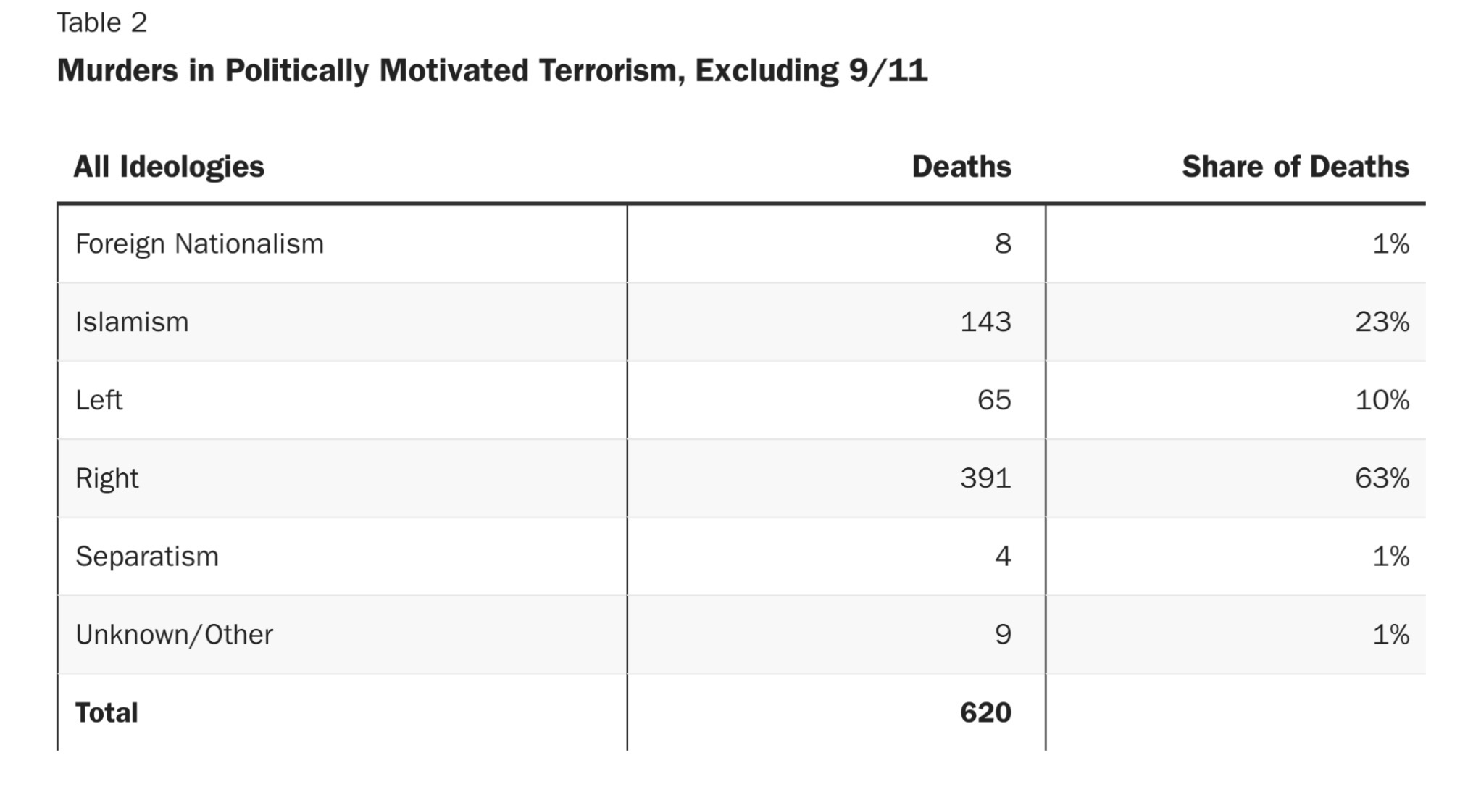Select the 10% share of deaths cell
Image resolution: width=1481 pixels, height=787 pixels.
(x=1382, y=400)
